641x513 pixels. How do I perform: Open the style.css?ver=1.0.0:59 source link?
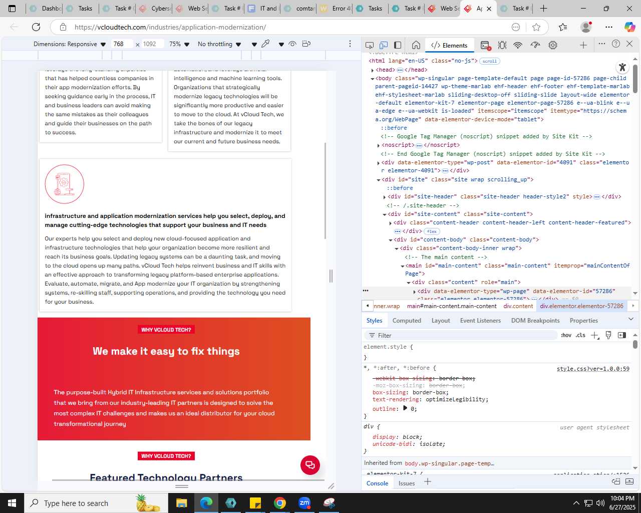[x=593, y=369]
